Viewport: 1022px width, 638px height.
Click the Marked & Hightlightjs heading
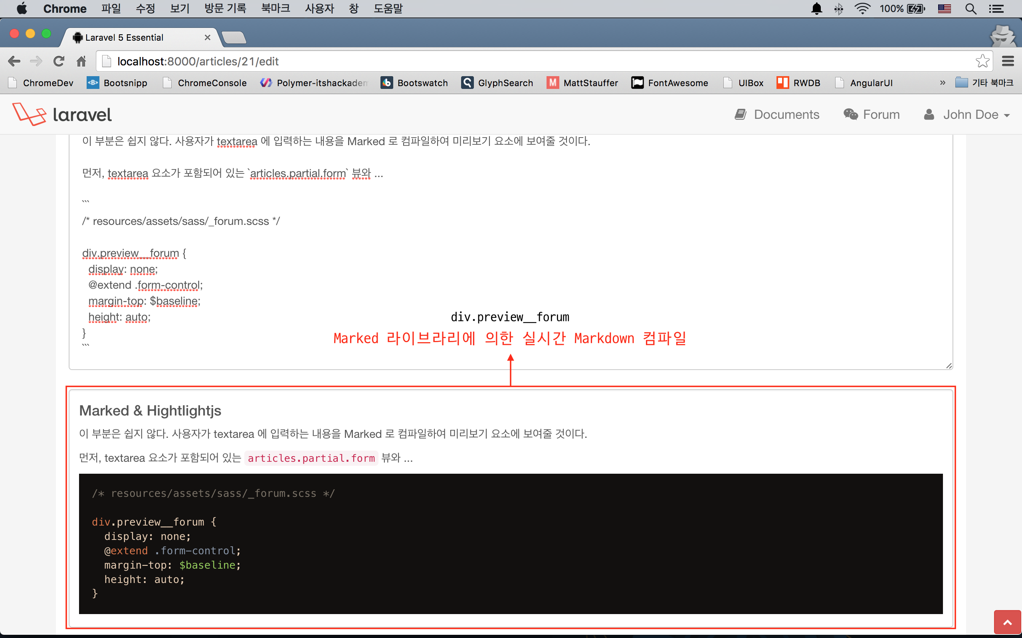click(x=150, y=411)
